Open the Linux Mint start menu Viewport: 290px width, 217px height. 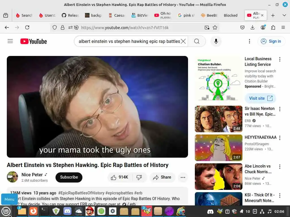(6, 211)
